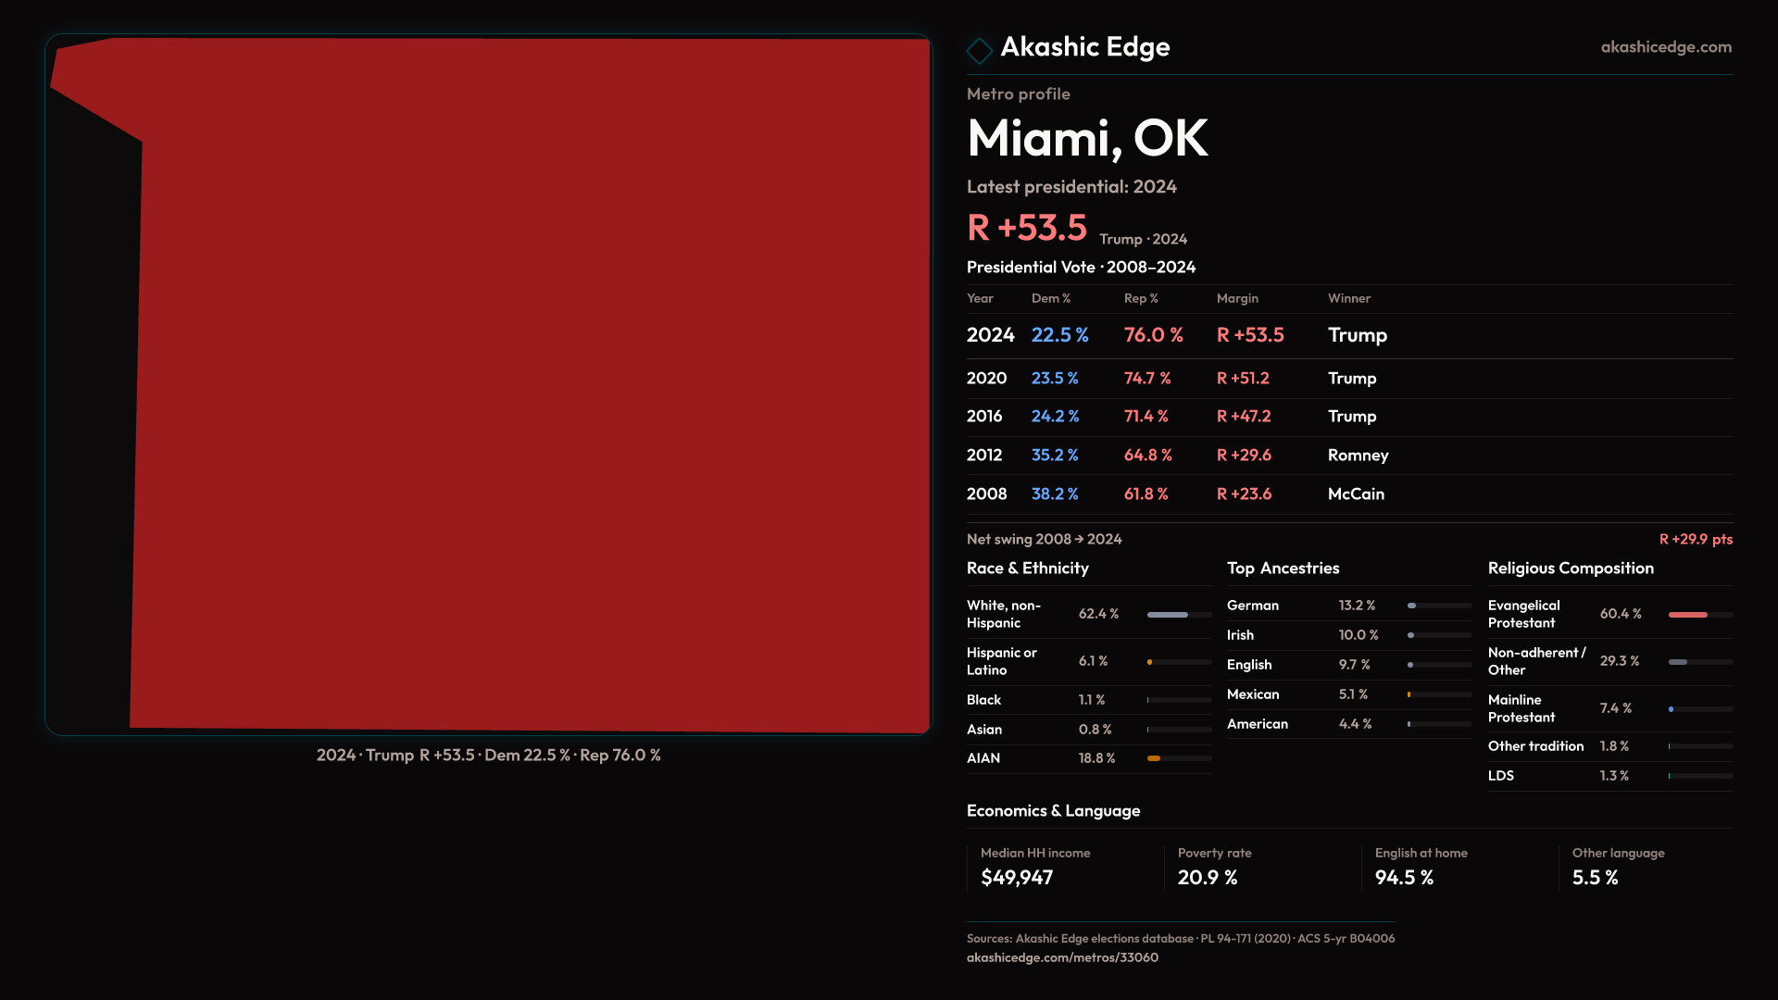Click the Akashic Edge diamond logo icon
1778x1000 pixels.
point(979,50)
